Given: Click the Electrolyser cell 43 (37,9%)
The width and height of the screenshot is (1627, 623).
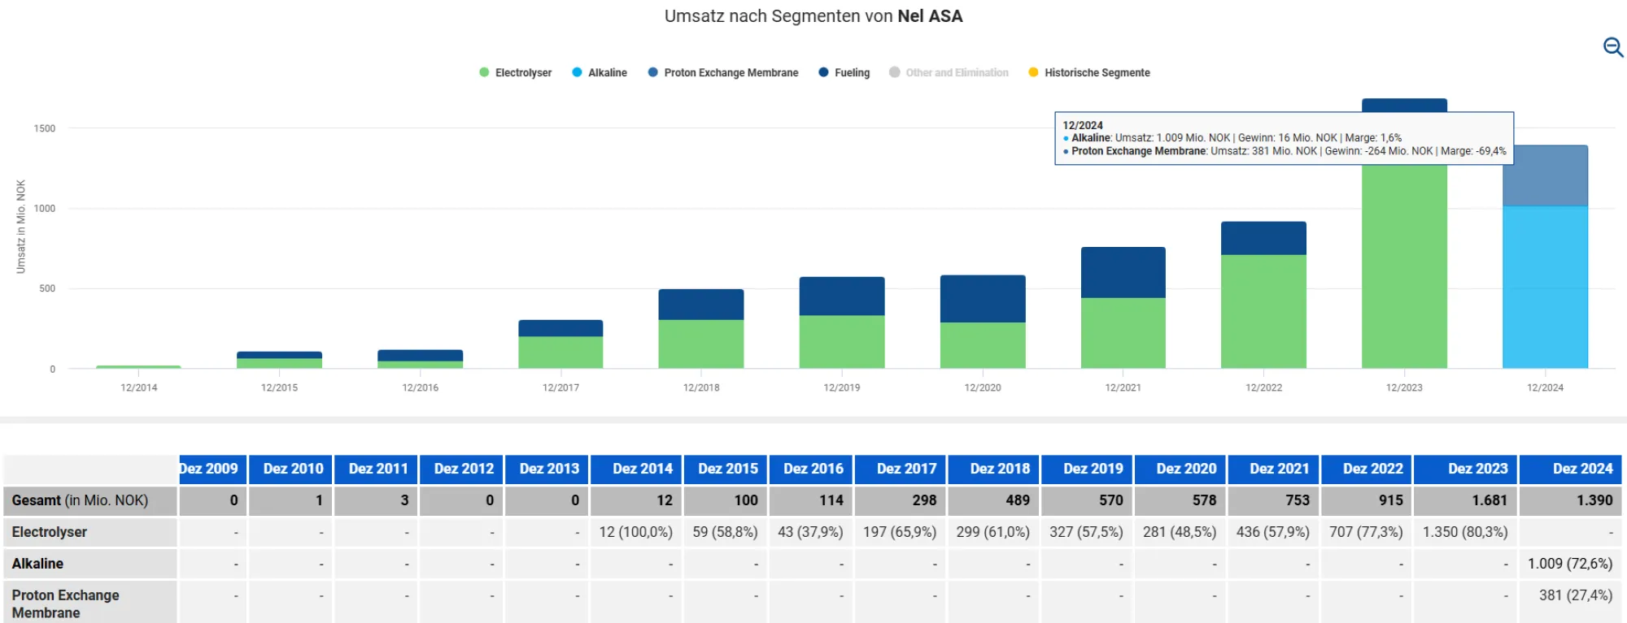Looking at the screenshot, I should (811, 532).
